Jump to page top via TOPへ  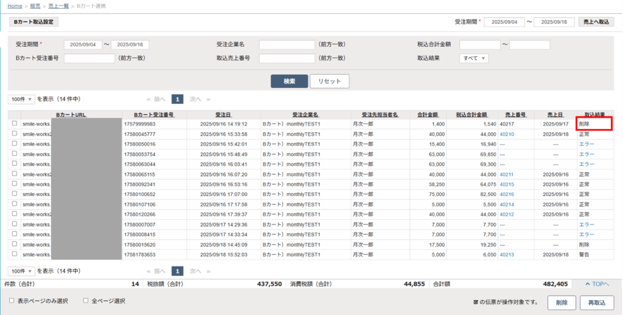tap(596, 284)
